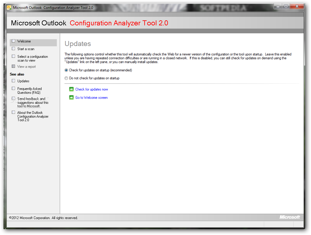Click the bullet icon next to View a report

point(14,66)
